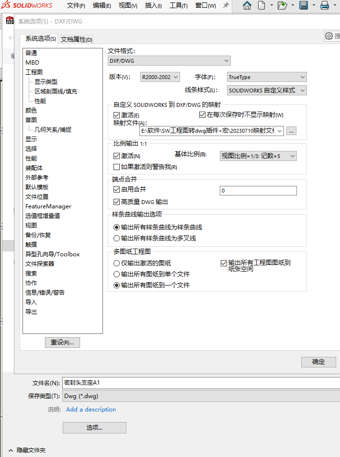Select 输出所有样条曲线为多叉线 radio
Viewport: 340px width, 457px height.
(x=116, y=239)
